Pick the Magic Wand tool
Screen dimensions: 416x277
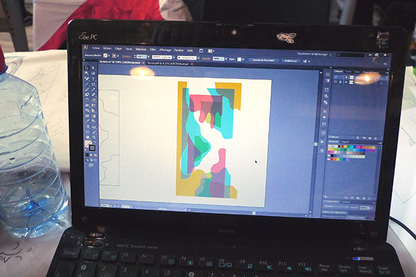(87, 73)
